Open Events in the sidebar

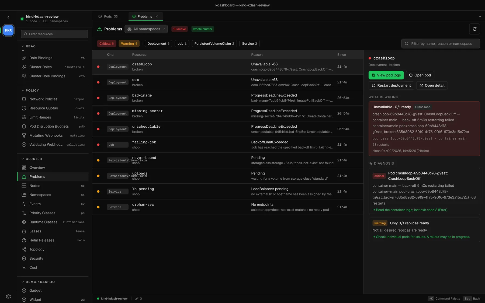(x=53, y=204)
